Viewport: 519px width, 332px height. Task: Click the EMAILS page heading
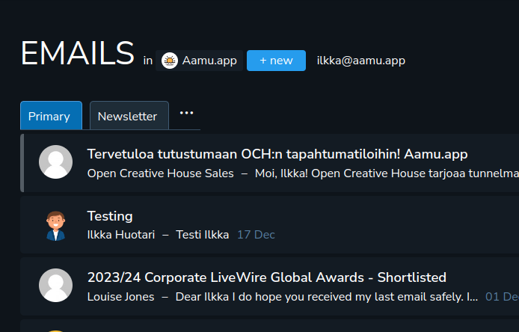pos(77,54)
